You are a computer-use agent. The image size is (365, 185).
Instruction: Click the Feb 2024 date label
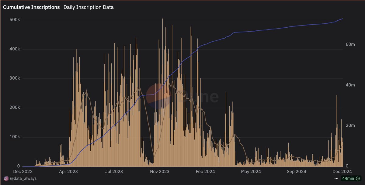(x=205, y=172)
